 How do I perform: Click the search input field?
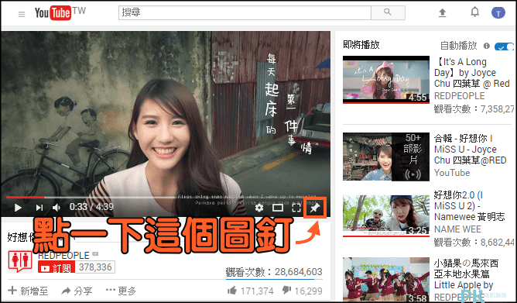pos(245,12)
